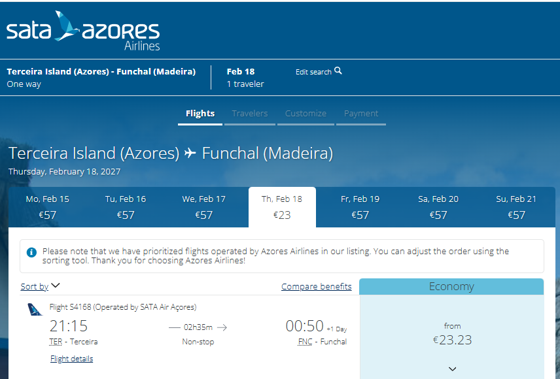This screenshot has width=560, height=379.
Task: Open the Compare benefits link
Action: tap(317, 287)
